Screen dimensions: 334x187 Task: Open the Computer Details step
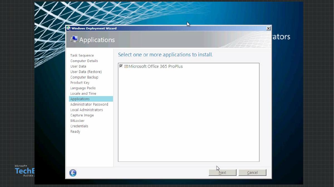pyautogui.click(x=84, y=61)
